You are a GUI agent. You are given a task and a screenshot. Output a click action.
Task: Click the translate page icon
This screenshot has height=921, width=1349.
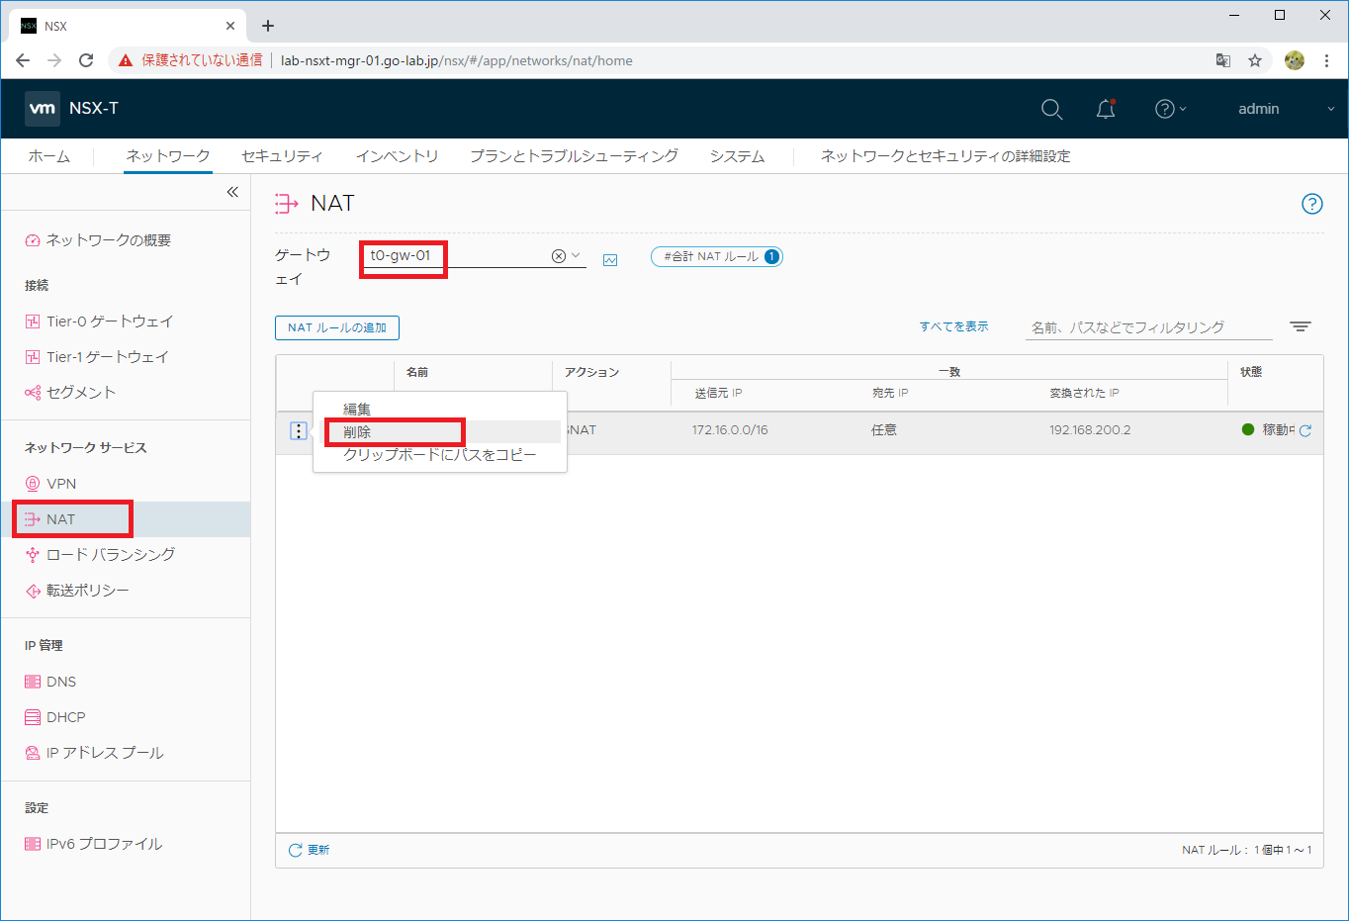1223,60
